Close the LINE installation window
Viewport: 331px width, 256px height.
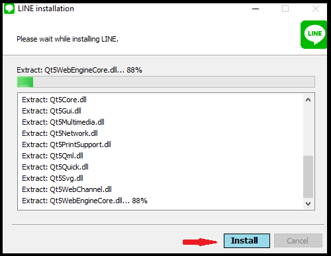click(316, 9)
